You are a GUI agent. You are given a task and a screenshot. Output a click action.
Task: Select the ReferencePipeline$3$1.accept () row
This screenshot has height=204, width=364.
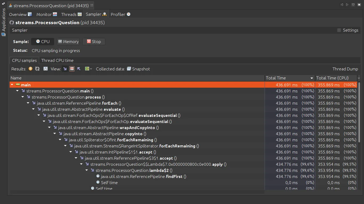pos(183,158)
